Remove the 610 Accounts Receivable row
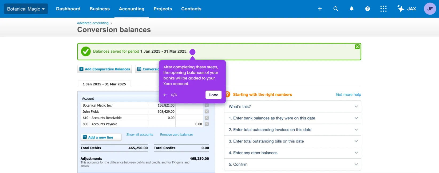The width and height of the screenshot is (439, 173). [207, 118]
